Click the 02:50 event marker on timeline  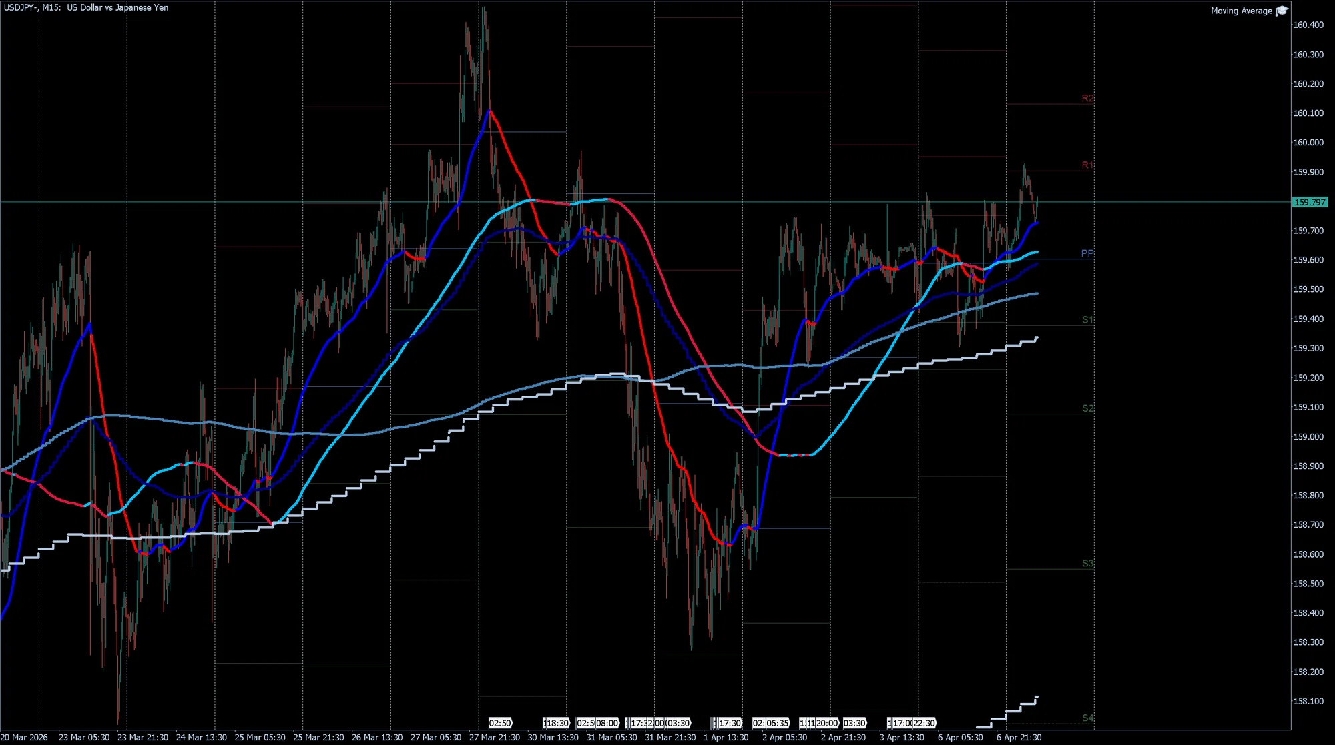click(x=500, y=723)
